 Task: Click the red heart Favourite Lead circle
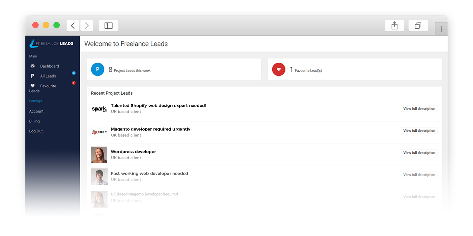pyautogui.click(x=279, y=69)
